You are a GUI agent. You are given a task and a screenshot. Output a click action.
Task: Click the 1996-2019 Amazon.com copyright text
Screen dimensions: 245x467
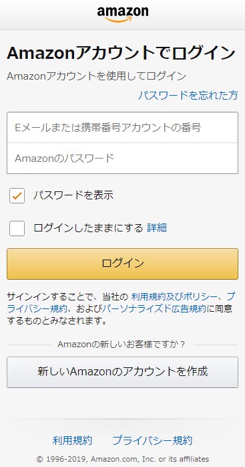click(123, 459)
